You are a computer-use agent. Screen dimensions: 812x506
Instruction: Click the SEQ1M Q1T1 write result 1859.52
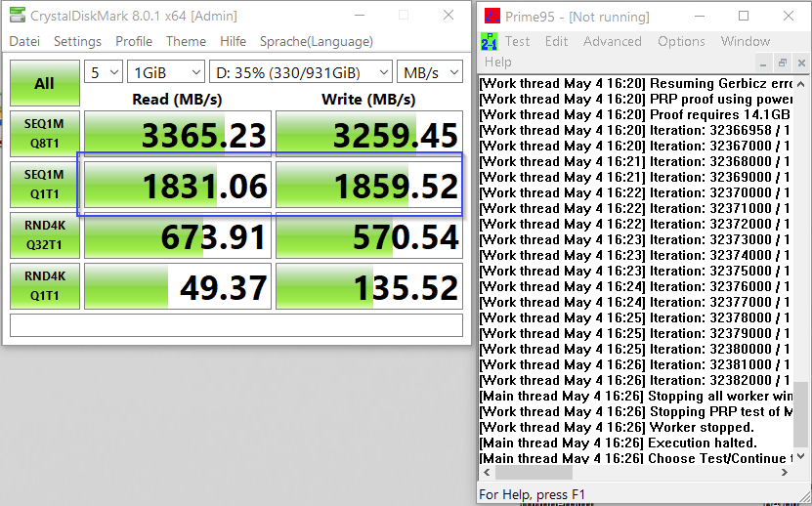pyautogui.click(x=369, y=185)
